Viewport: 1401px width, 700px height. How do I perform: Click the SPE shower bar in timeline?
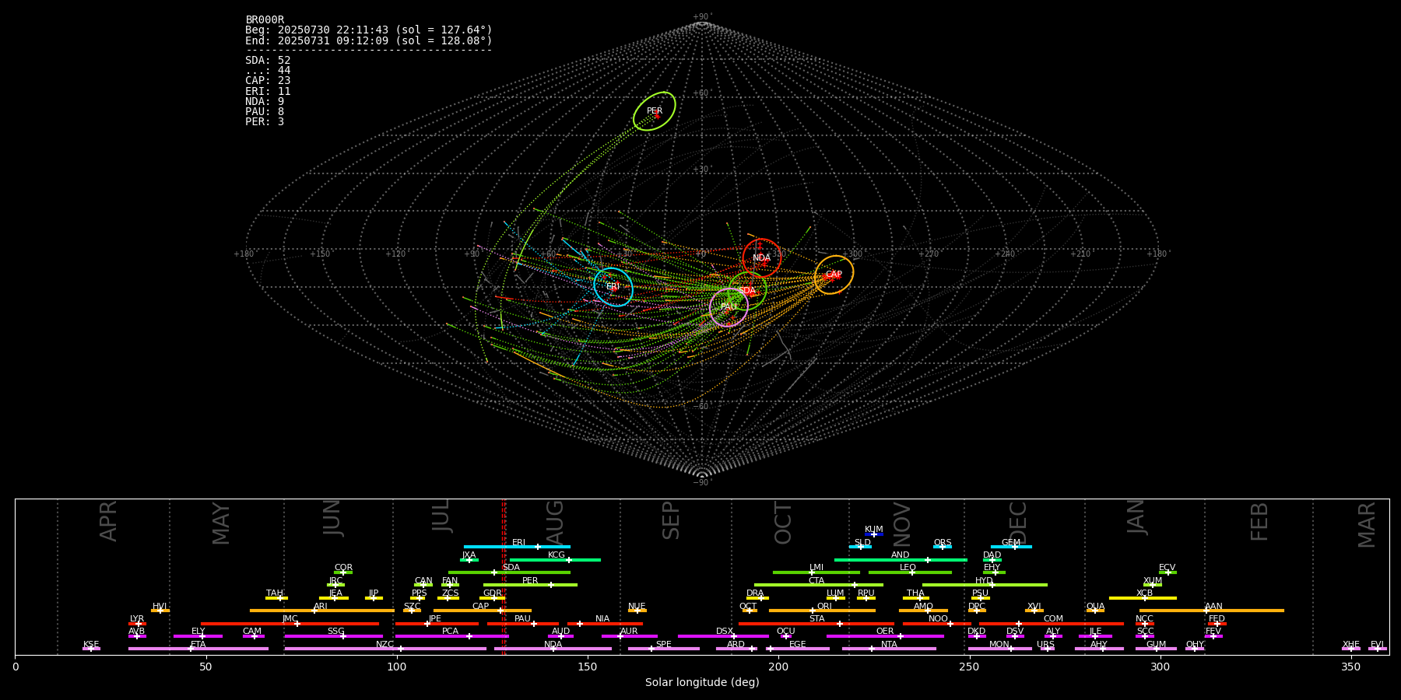point(664,649)
